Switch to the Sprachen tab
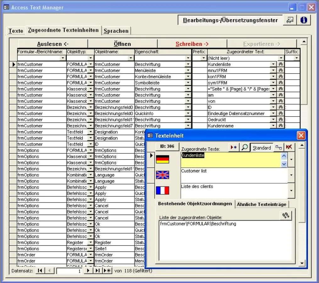 pyautogui.click(x=116, y=31)
